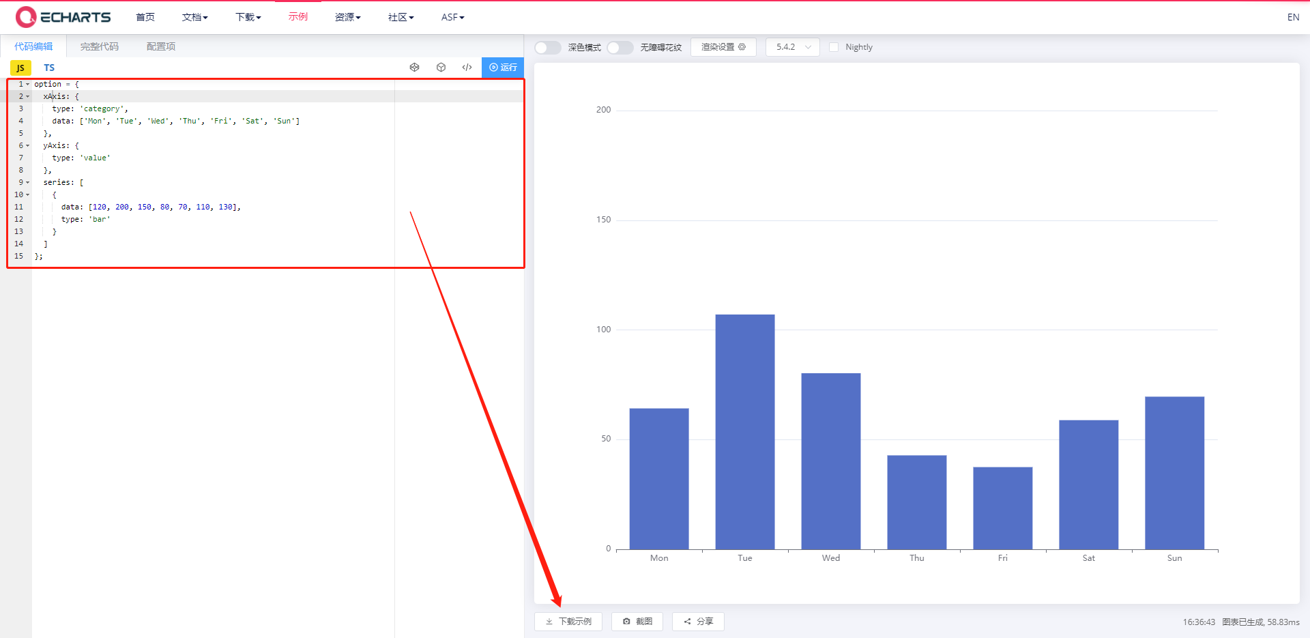Collapse series fold at line 9
This screenshot has width=1310, height=638.
pyautogui.click(x=27, y=182)
